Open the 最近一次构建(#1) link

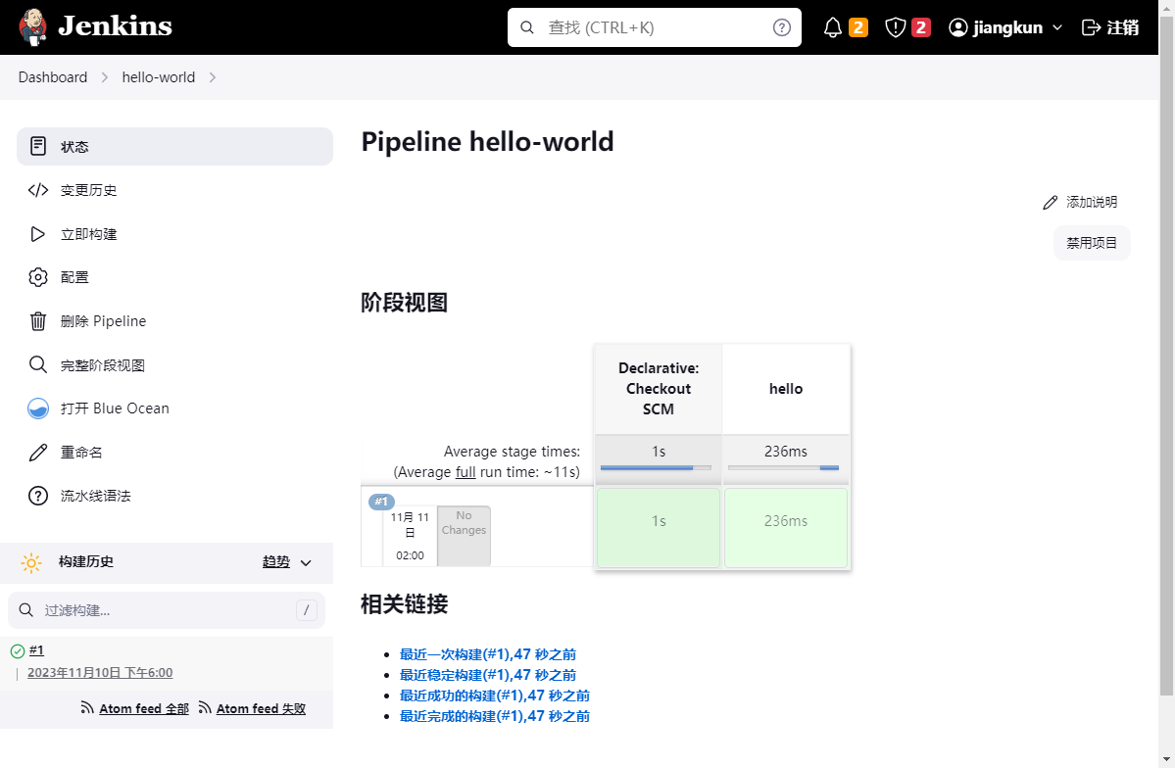(x=488, y=654)
